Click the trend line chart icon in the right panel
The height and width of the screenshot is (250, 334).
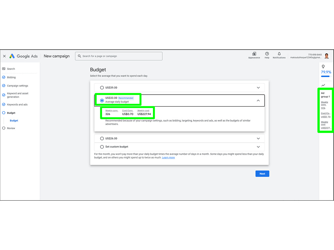click(323, 85)
